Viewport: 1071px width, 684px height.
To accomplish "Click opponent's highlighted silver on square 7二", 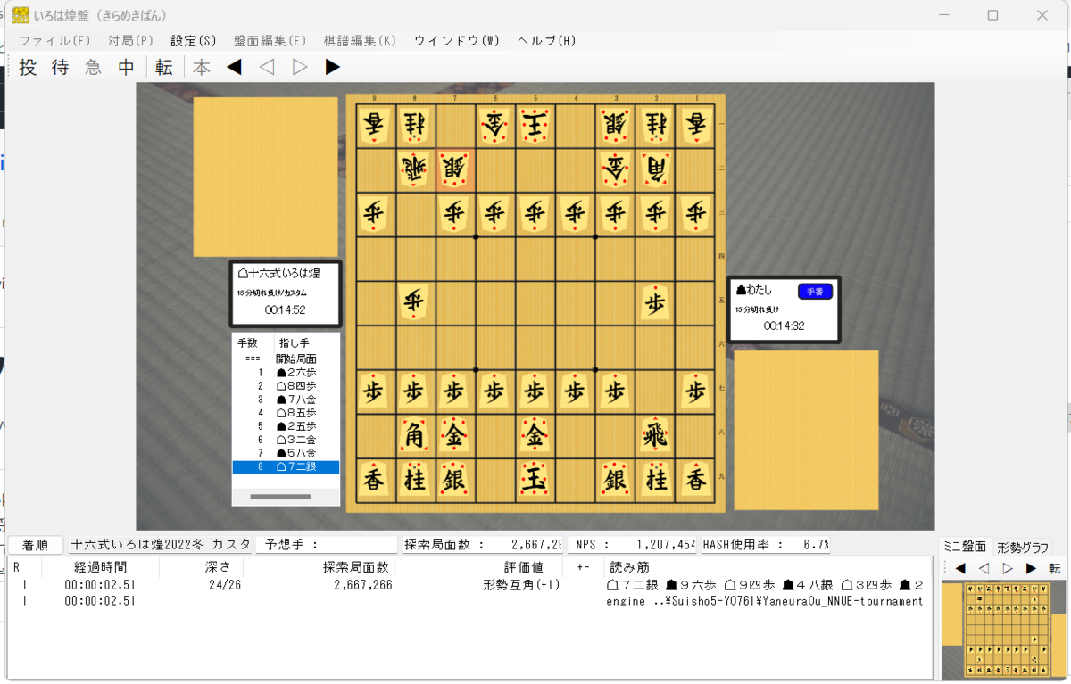I will click(x=455, y=169).
